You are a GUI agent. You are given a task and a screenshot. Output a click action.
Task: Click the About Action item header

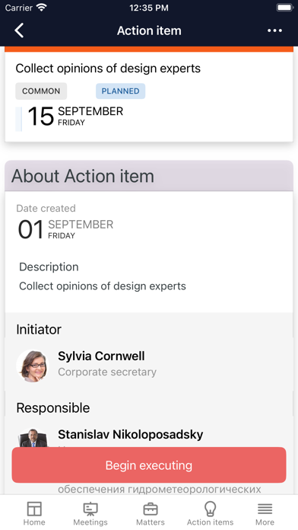click(x=149, y=176)
